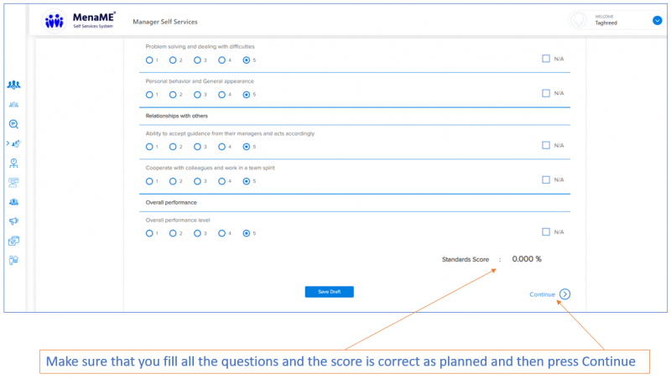Image resolution: width=671 pixels, height=379 pixels.
Task: Select rating 2 for Problem solving
Action: (173, 60)
